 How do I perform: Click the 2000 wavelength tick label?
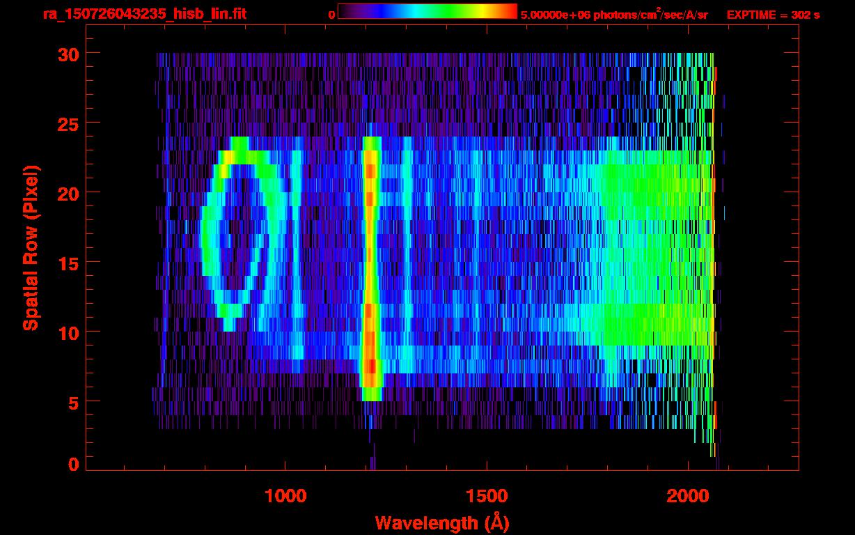[688, 496]
